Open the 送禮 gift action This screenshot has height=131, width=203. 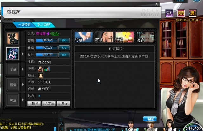click(124, 37)
